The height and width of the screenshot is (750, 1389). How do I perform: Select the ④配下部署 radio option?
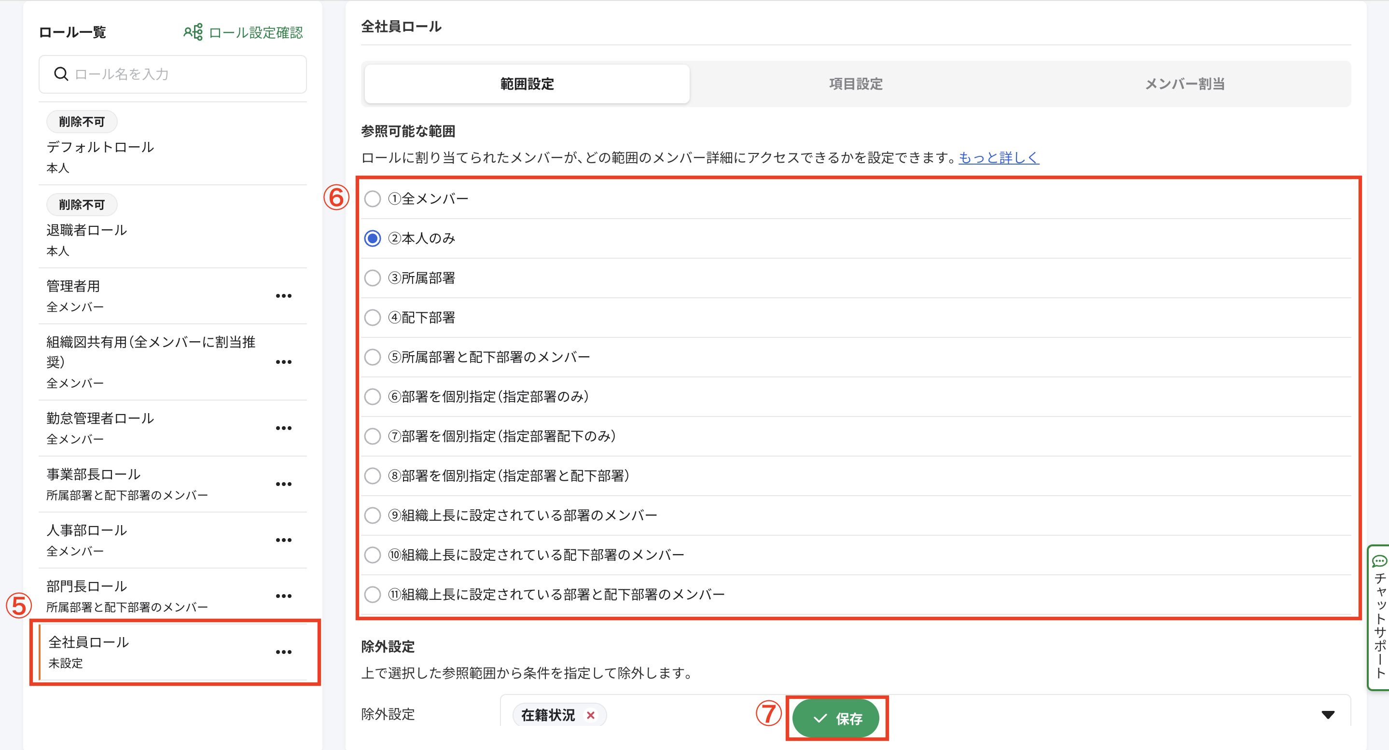(373, 318)
